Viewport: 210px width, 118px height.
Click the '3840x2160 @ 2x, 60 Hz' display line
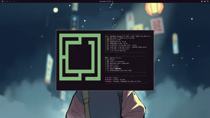118,42
